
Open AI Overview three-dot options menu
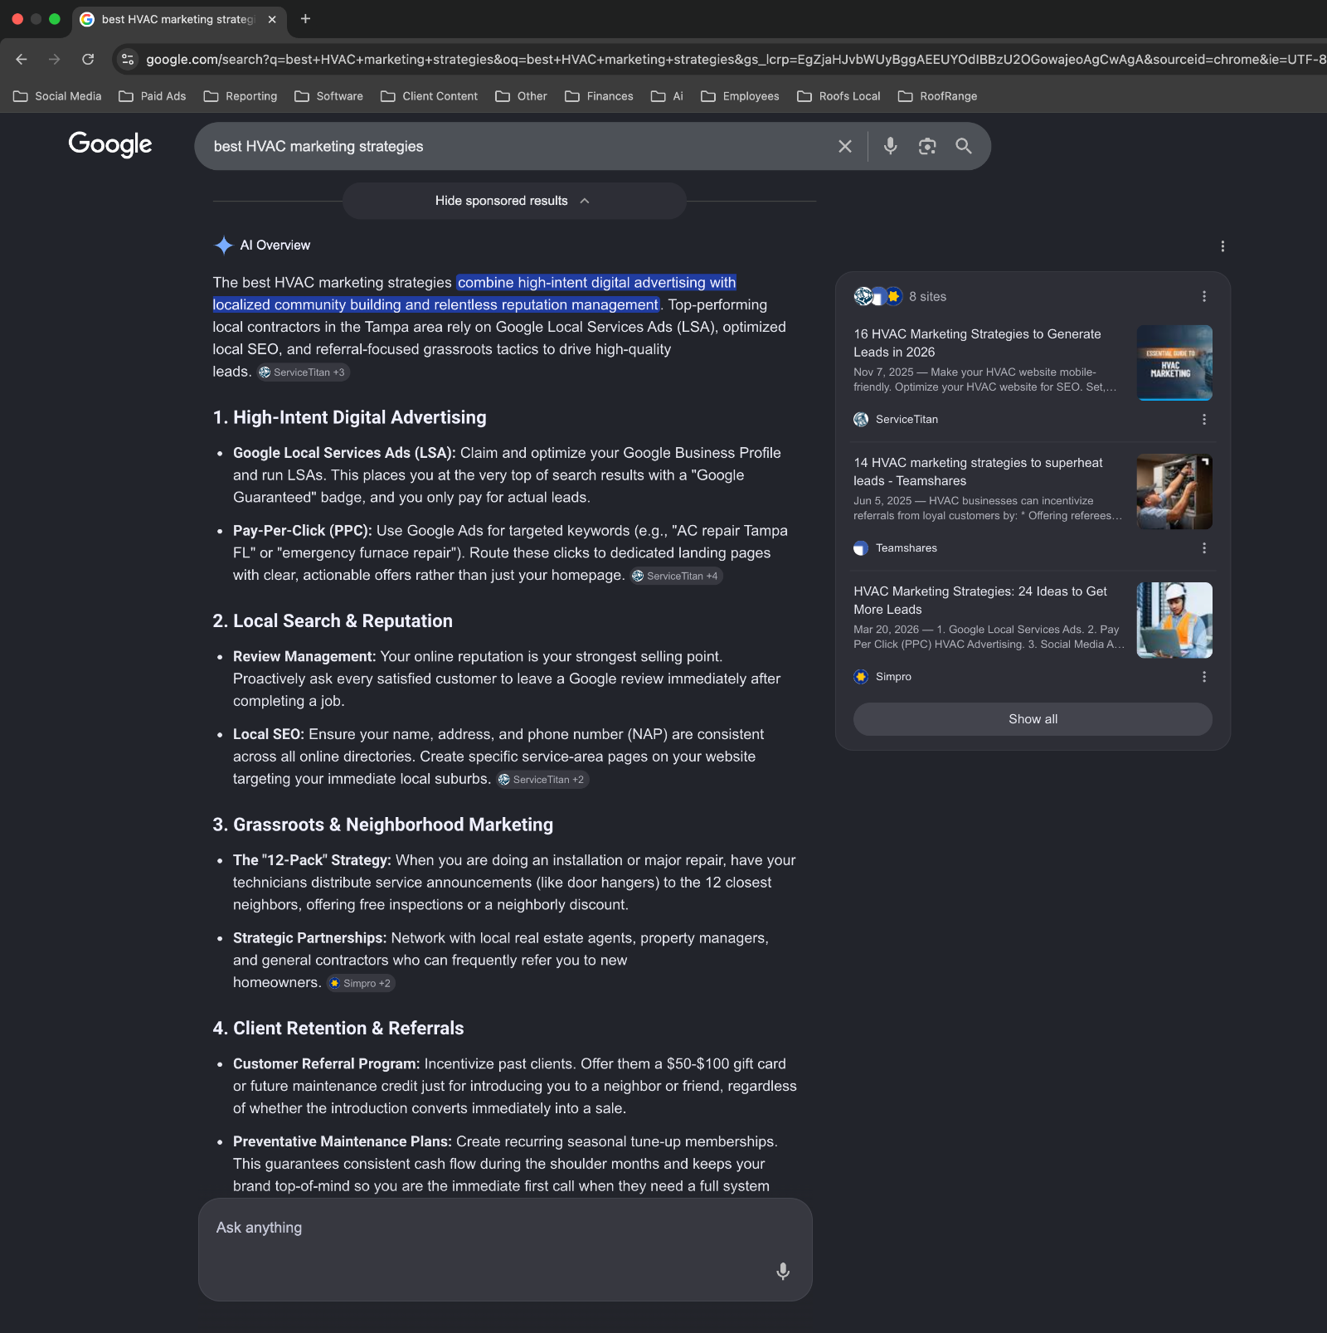coord(1222,246)
